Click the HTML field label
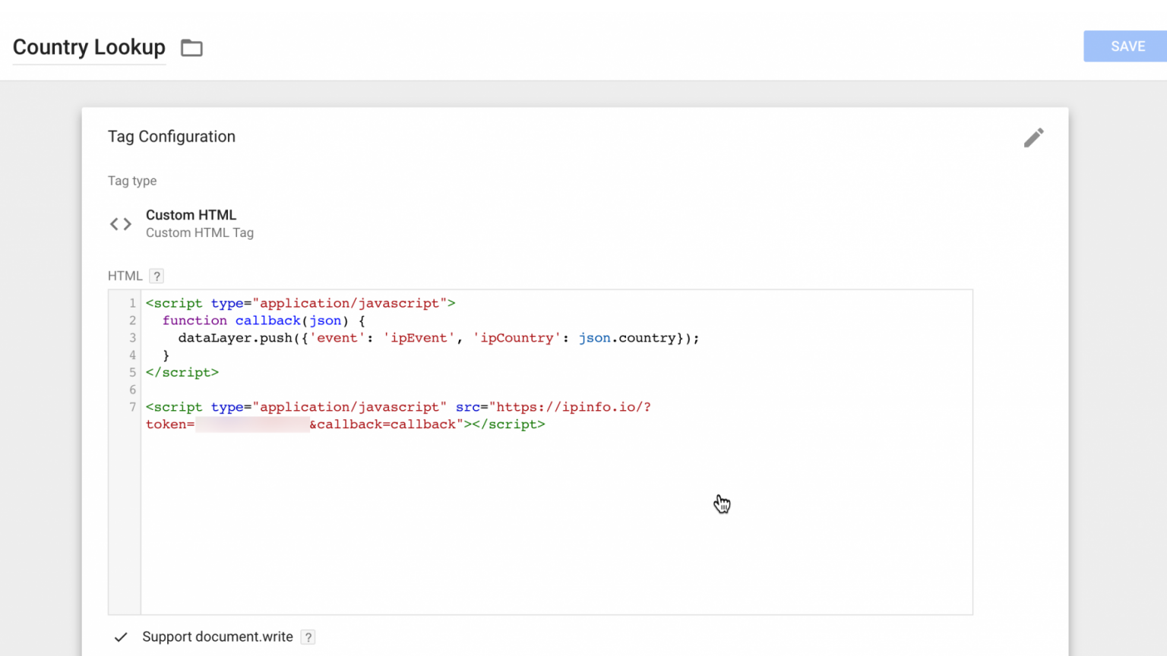This screenshot has width=1167, height=656. [x=125, y=276]
